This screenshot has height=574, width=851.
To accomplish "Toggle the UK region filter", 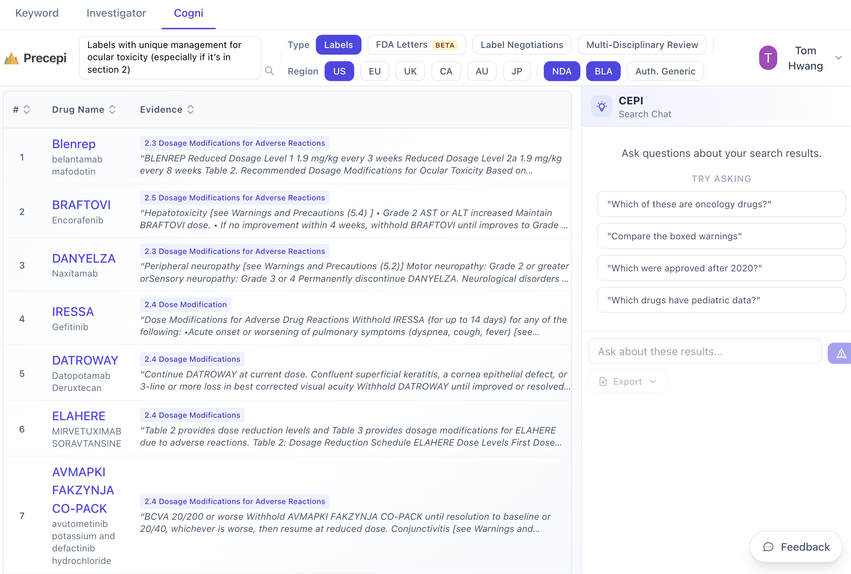I will pyautogui.click(x=410, y=71).
